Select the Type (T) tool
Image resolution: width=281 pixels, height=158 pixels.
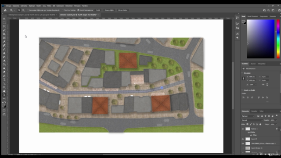pyautogui.click(x=4, y=80)
